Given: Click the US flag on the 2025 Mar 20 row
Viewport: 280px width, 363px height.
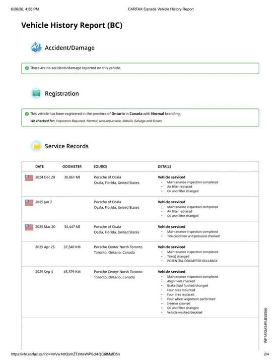Looking at the screenshot, I should point(29,227).
